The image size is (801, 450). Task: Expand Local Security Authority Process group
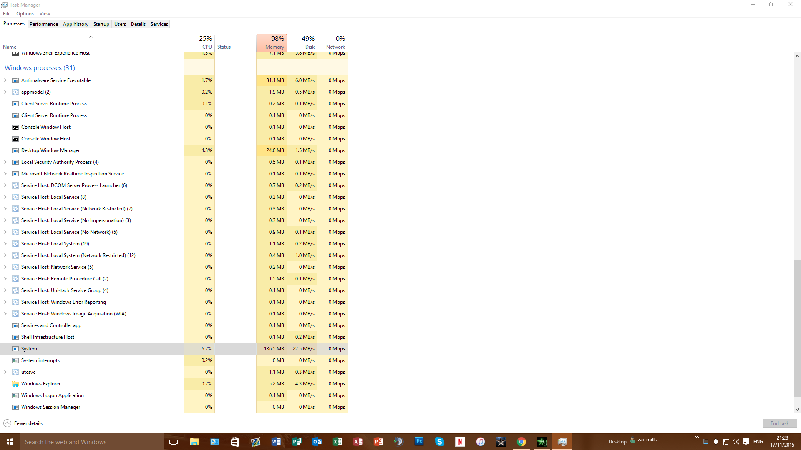5,162
